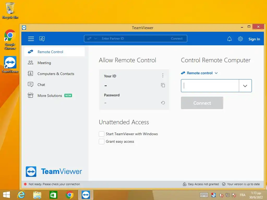267x200 pixels.
Task: Click the TeamViewer taskbar button
Action: coord(86,195)
